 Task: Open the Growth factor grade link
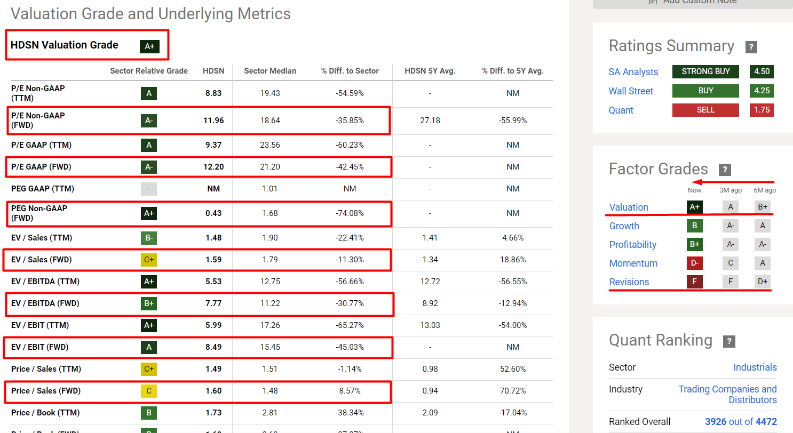click(x=624, y=226)
